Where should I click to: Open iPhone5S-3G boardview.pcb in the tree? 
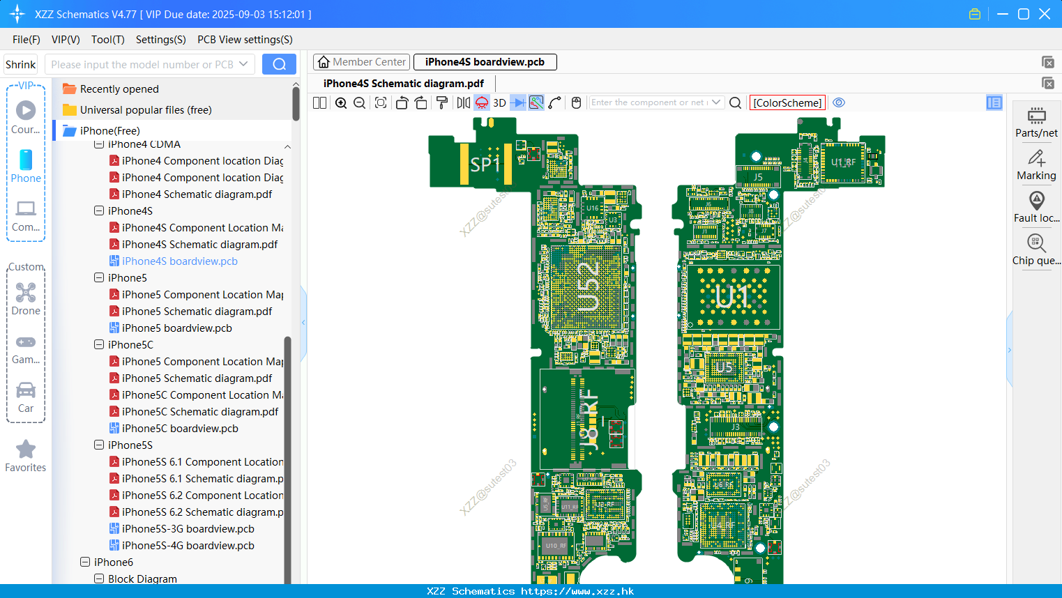tap(188, 529)
